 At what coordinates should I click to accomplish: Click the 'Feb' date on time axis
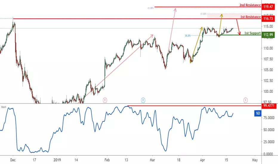107,160
